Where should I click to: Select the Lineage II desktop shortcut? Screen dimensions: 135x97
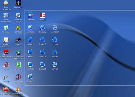click(x=18, y=3)
